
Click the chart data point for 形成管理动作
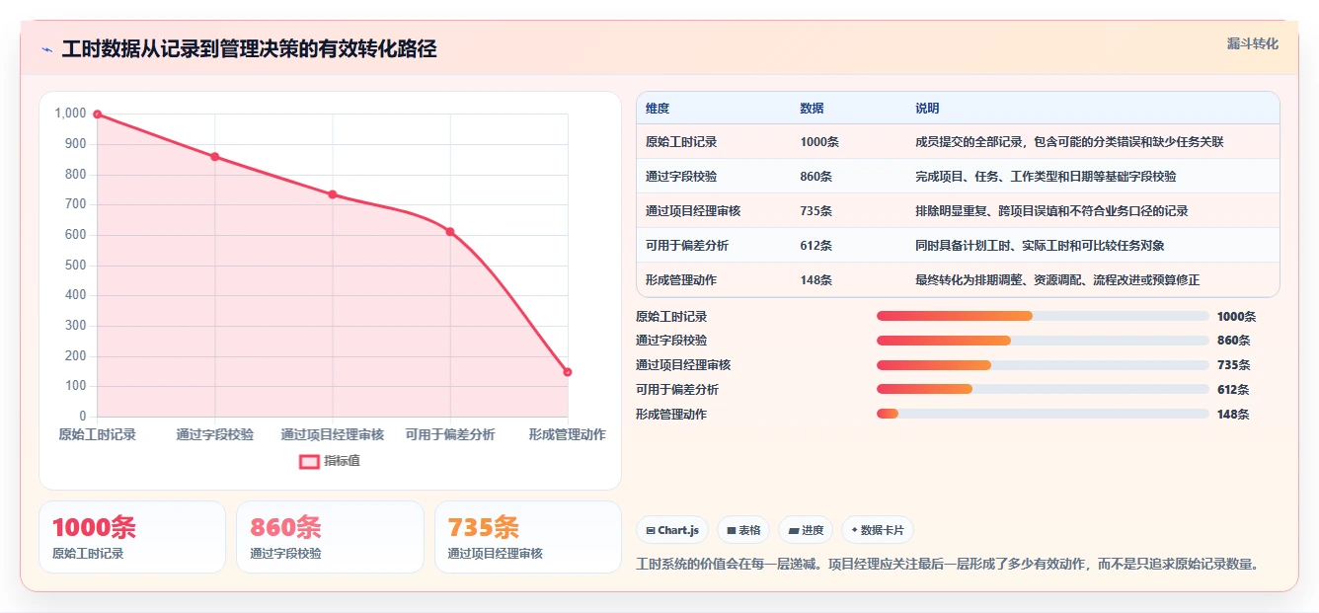coord(568,372)
